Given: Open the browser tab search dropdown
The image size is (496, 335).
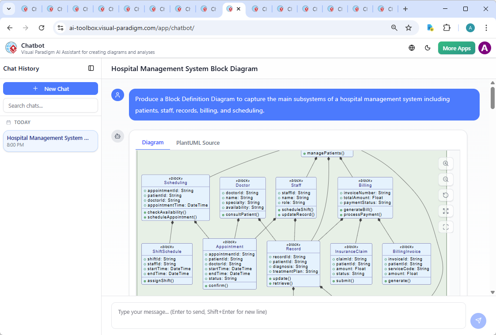Looking at the screenshot, I should [9, 8].
